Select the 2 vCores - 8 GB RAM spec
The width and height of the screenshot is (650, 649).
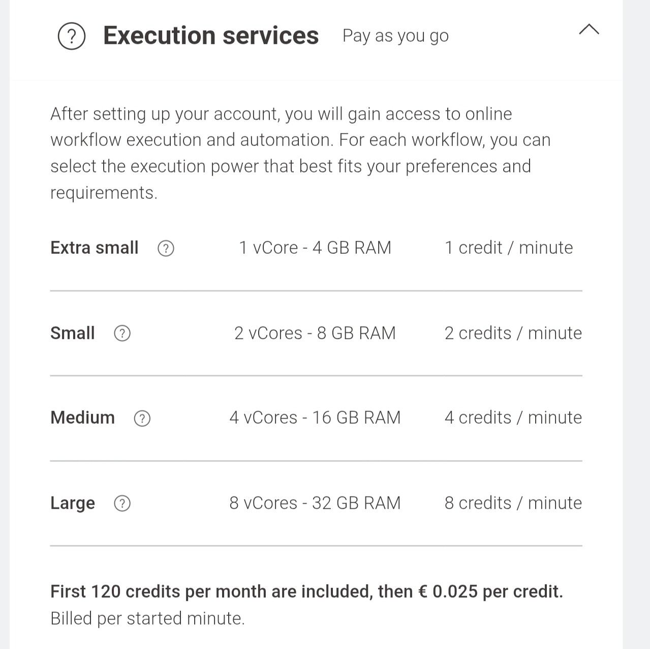click(315, 333)
